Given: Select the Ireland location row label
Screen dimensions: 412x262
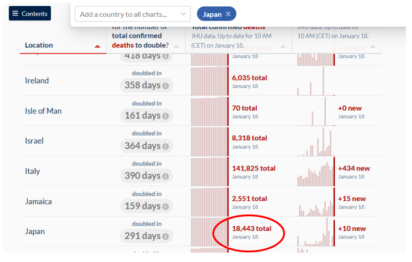Looking at the screenshot, I should coord(37,81).
